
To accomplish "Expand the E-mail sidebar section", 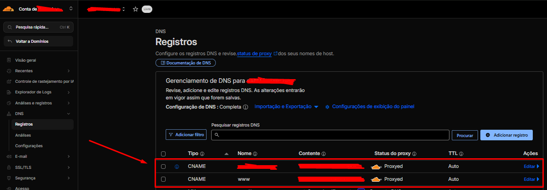I will tap(69, 156).
